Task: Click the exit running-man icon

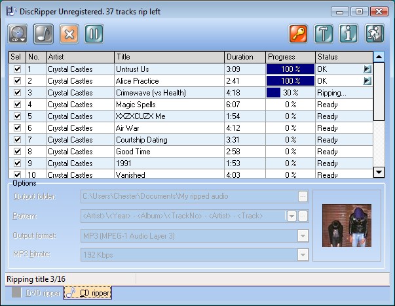Action: (x=374, y=33)
